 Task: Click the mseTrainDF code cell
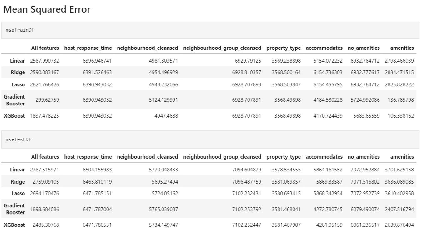pyautogui.click(x=210, y=30)
